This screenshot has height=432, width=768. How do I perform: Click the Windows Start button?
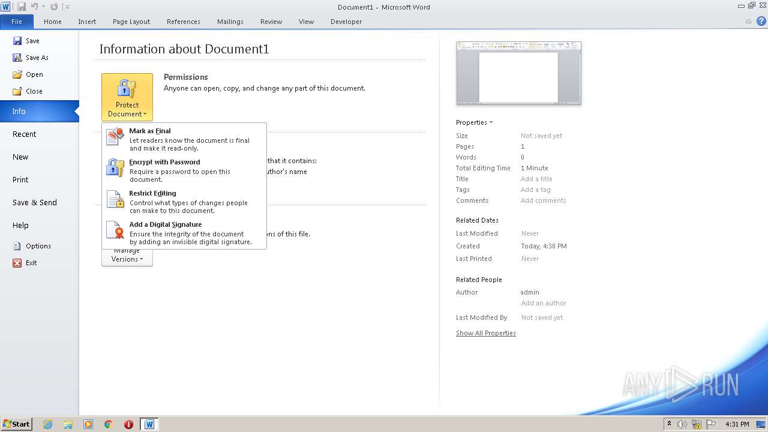coord(16,424)
